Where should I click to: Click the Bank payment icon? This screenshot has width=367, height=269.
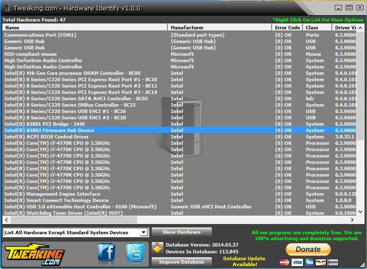coord(333,262)
